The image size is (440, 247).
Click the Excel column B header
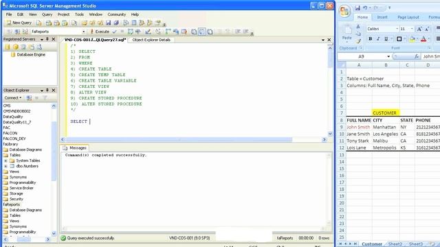click(x=386, y=65)
